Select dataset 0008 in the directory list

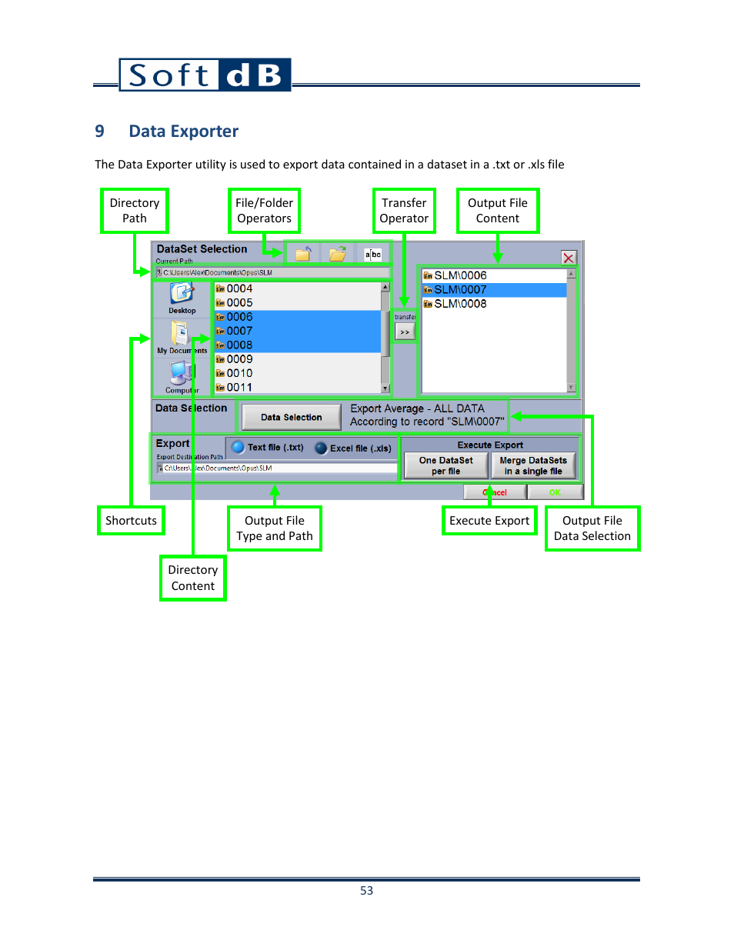tap(298, 345)
